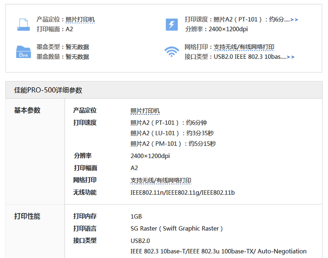Click the USB2.0 value in the table

pos(140,241)
